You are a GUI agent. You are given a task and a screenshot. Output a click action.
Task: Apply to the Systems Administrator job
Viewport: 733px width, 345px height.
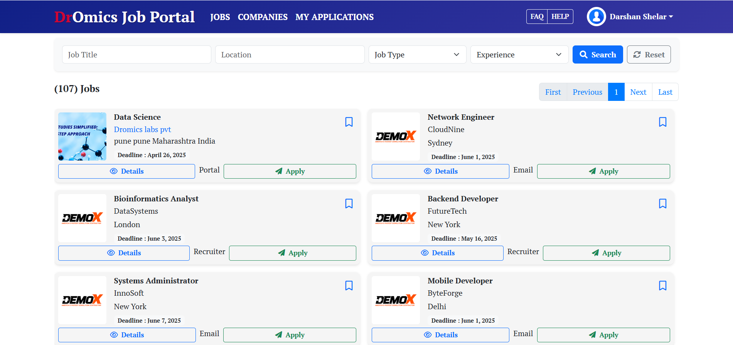pos(290,335)
